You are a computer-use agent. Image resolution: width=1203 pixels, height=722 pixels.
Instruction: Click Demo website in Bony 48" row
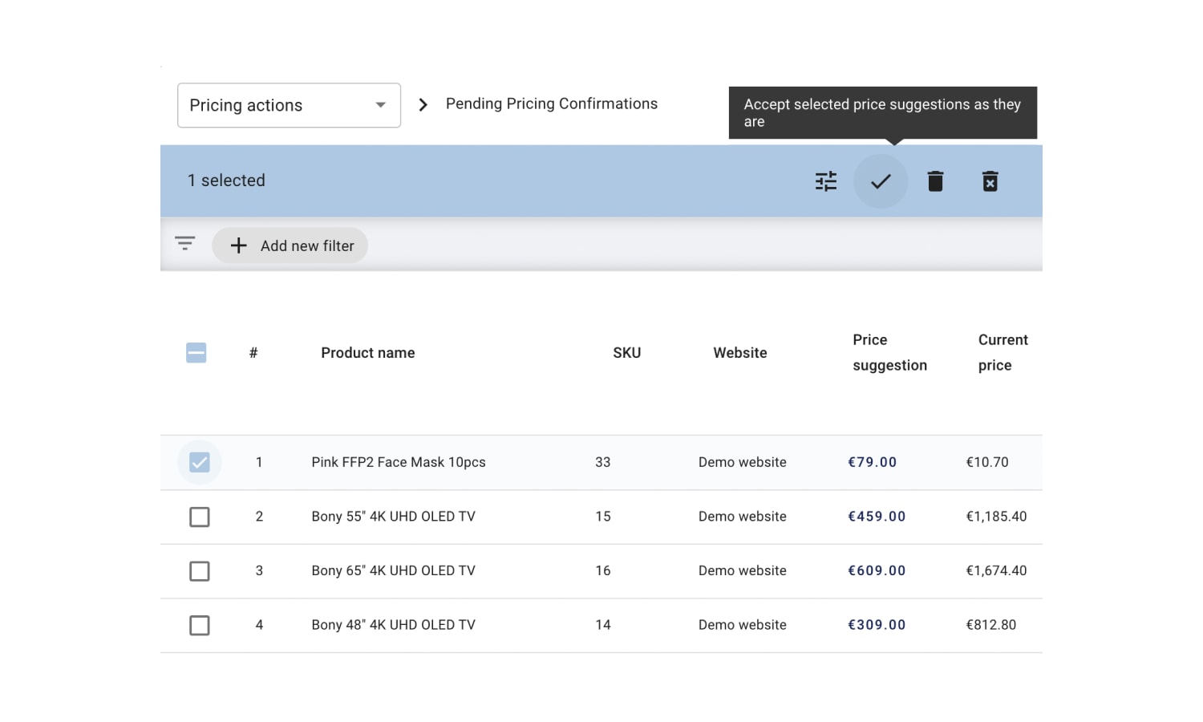tap(743, 625)
